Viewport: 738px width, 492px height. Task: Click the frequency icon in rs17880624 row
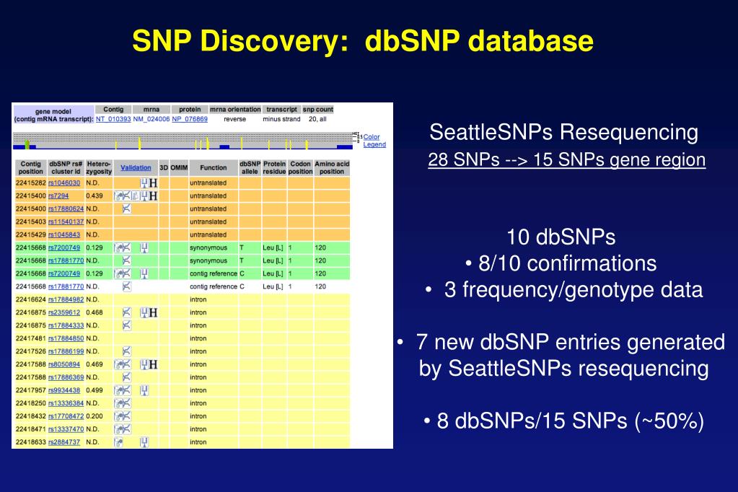coord(127,208)
